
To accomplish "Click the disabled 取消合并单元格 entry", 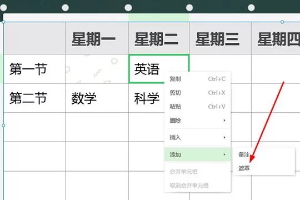I will tap(198, 186).
